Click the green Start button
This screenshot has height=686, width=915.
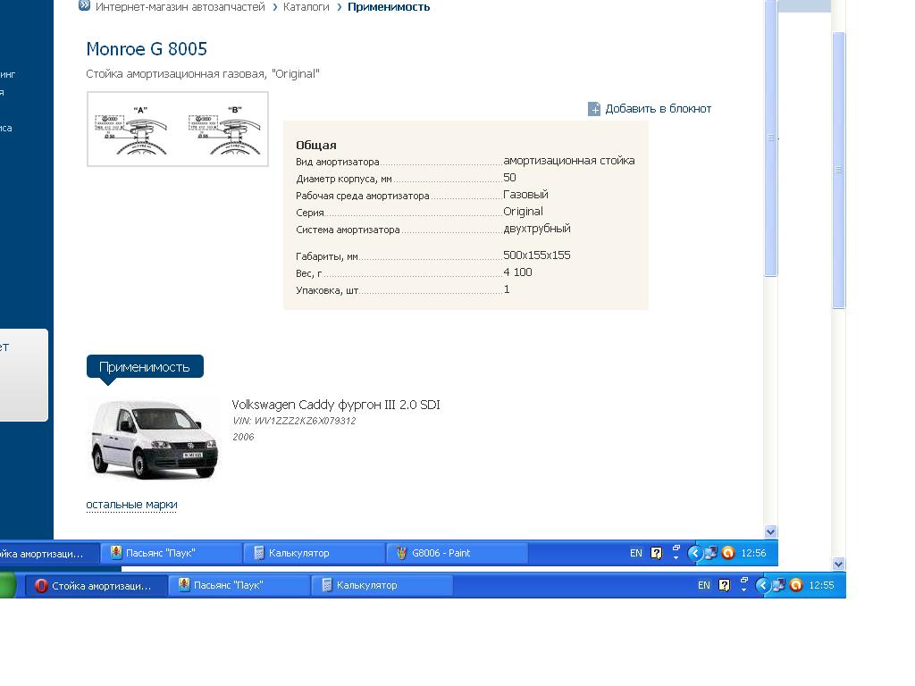[x=7, y=585]
